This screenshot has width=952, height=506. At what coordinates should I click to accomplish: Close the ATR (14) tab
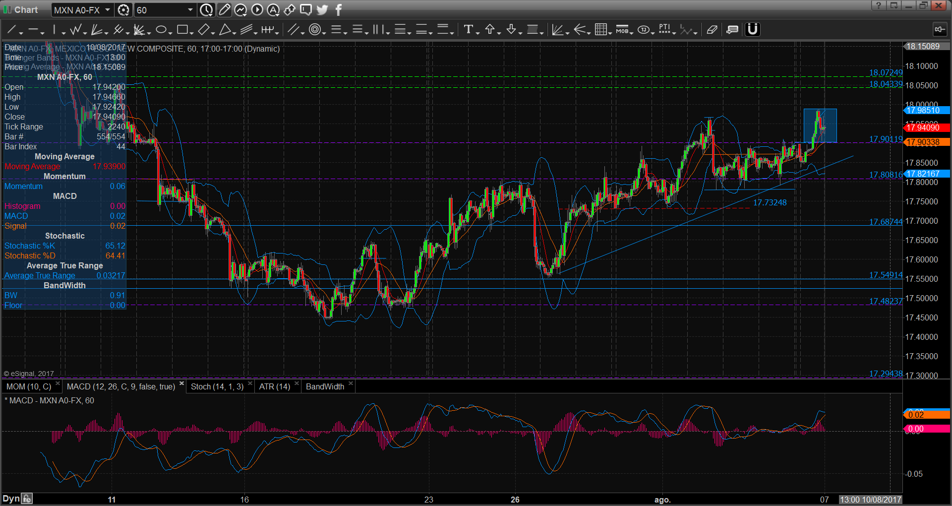point(297,383)
